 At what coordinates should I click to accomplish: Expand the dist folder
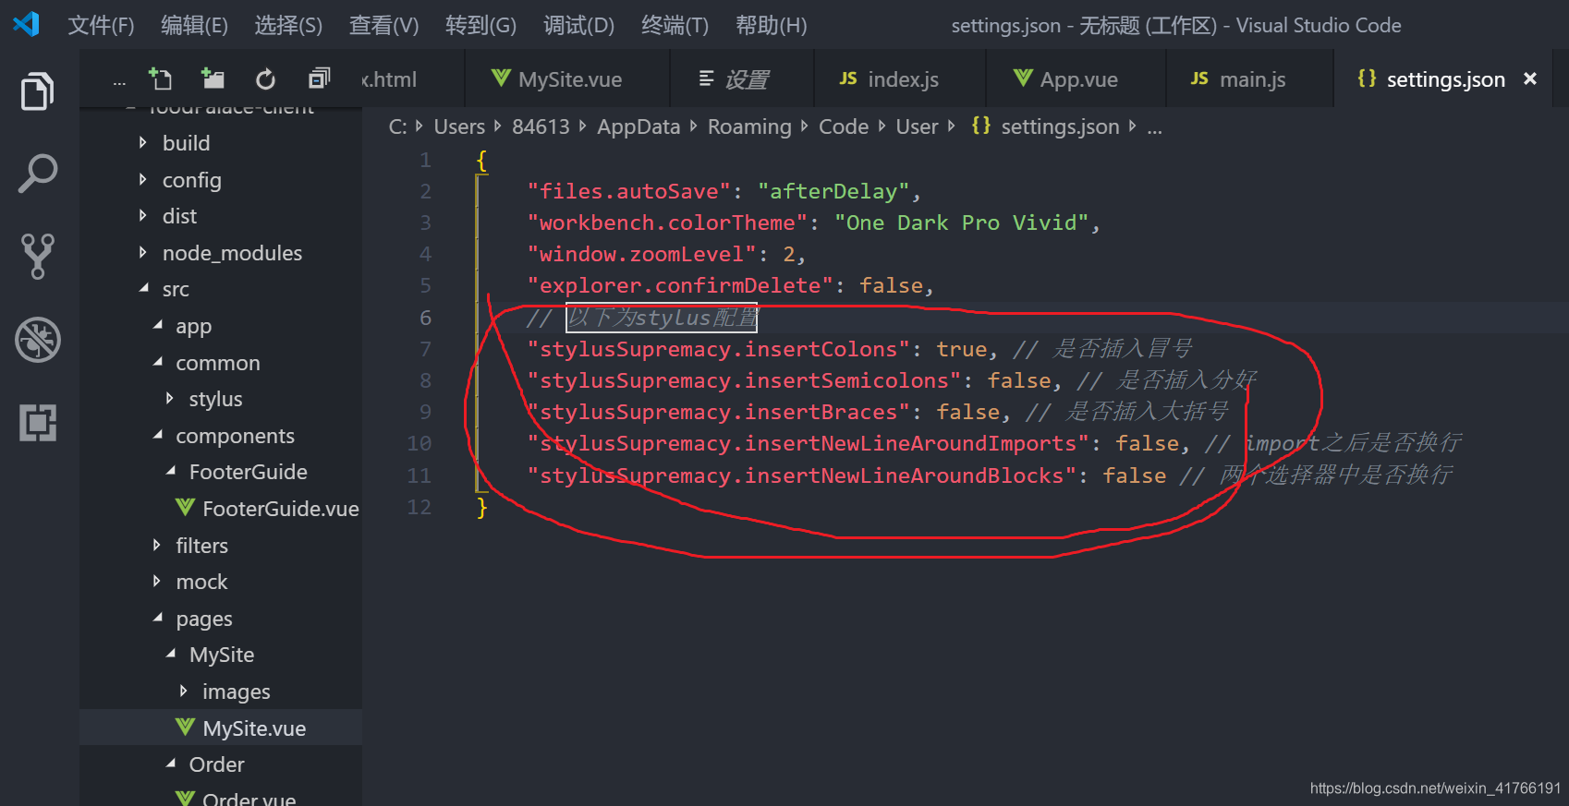142,215
